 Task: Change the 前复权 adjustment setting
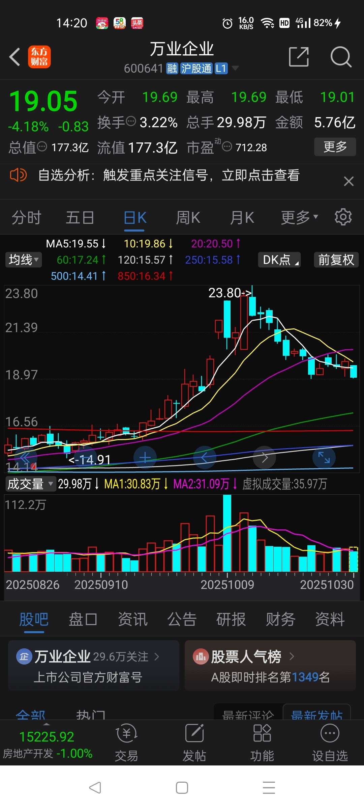[x=336, y=260]
